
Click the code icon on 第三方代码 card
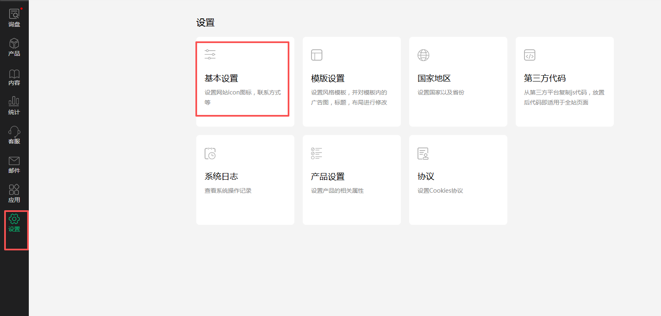[x=529, y=55]
